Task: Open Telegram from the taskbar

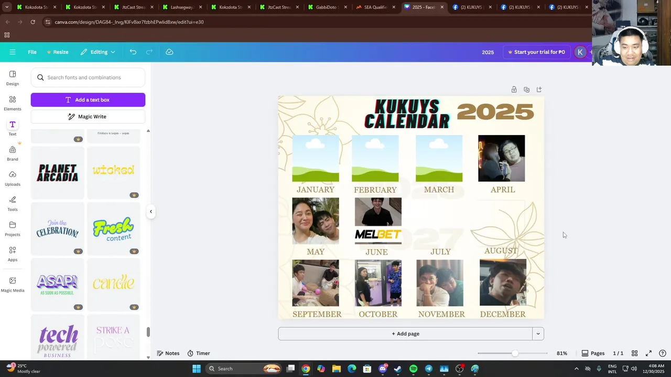Action: click(428, 369)
